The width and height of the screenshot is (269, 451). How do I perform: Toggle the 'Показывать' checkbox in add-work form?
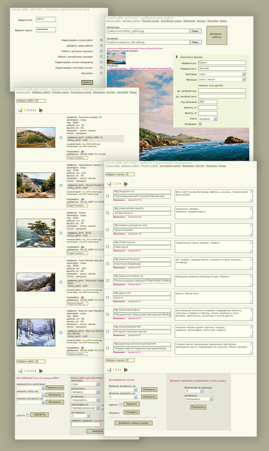click(x=200, y=124)
